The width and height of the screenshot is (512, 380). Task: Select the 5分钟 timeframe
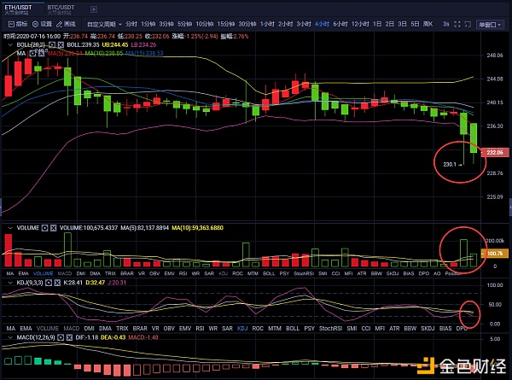[x=184, y=24]
